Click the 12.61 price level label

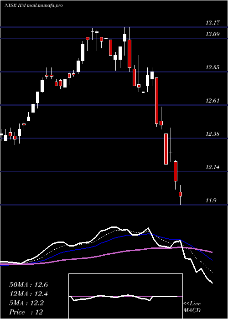pos(212,101)
